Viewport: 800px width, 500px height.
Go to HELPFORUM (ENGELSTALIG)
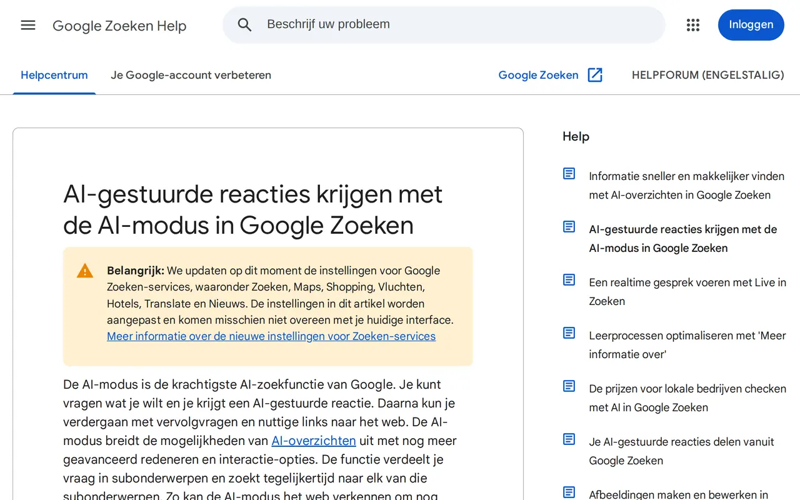[708, 75]
